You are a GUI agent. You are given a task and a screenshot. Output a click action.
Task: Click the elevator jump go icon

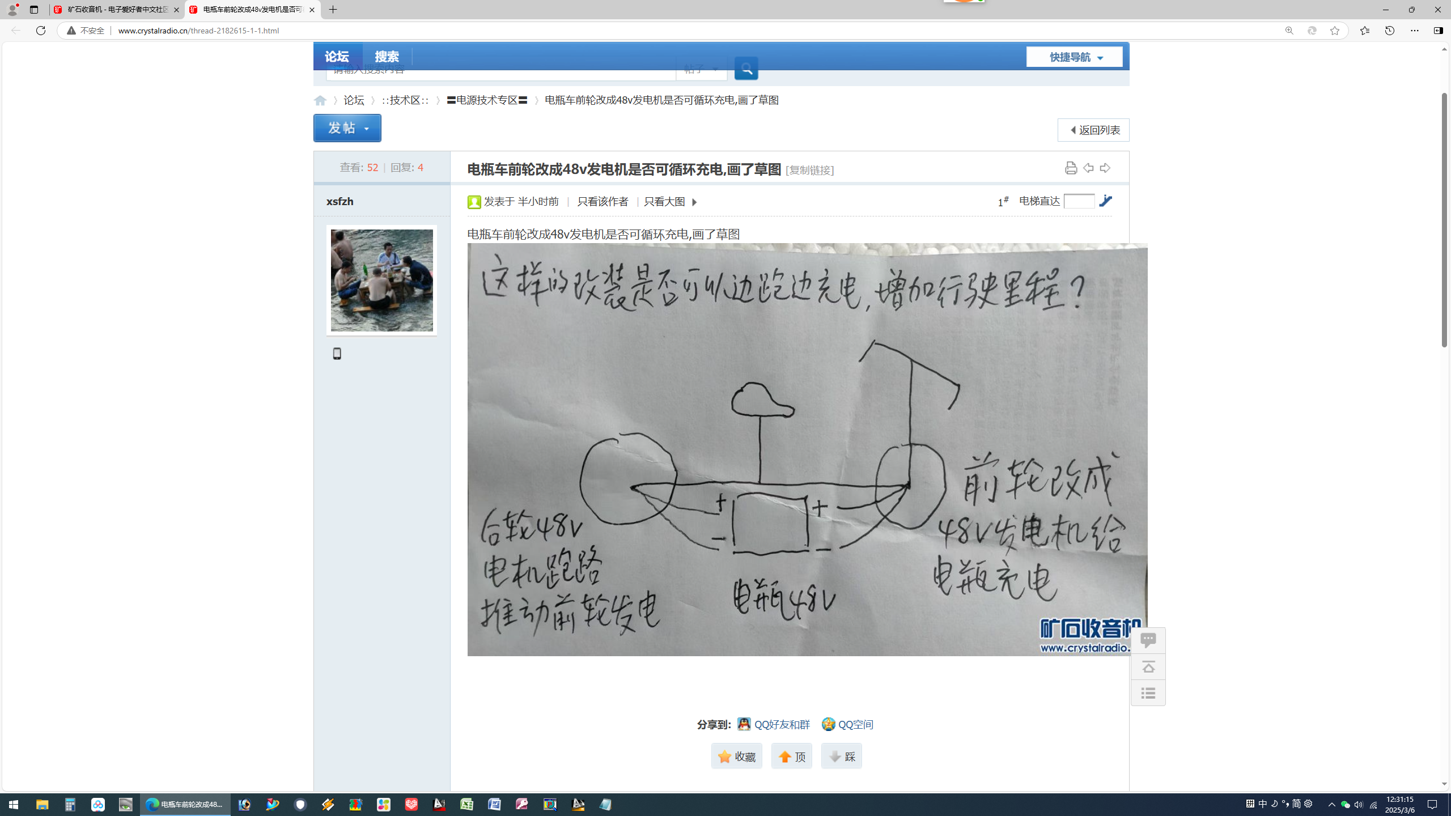coord(1105,201)
